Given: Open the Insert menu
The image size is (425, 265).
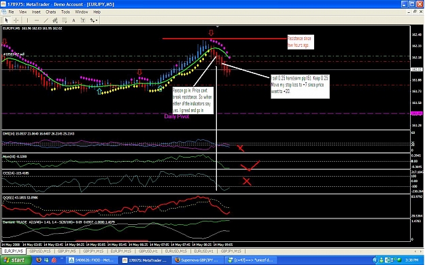Looking at the screenshot, I should tap(36, 12).
